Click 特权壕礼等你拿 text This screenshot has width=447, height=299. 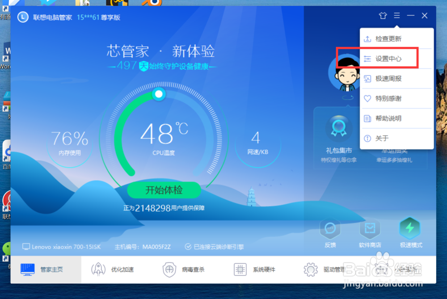point(339,160)
